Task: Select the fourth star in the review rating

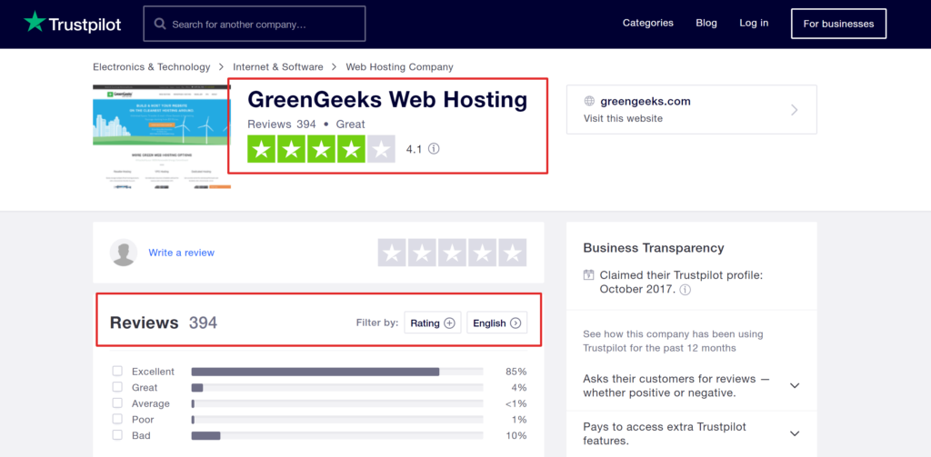Action: tap(482, 253)
